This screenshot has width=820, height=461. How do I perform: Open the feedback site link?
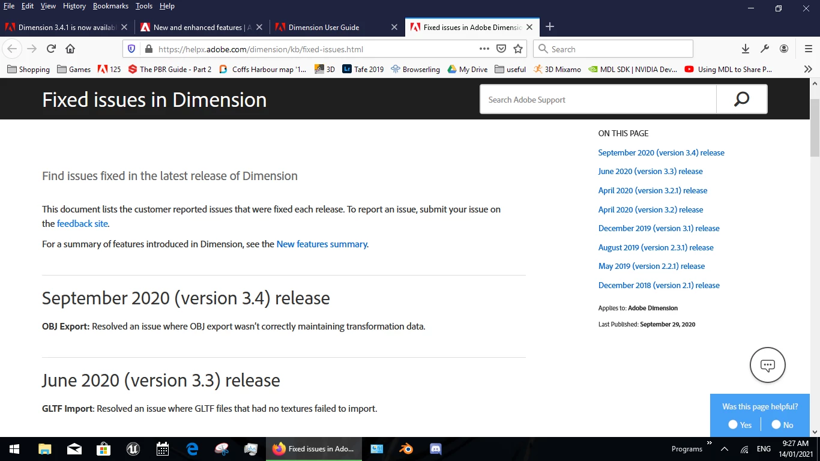(x=82, y=223)
